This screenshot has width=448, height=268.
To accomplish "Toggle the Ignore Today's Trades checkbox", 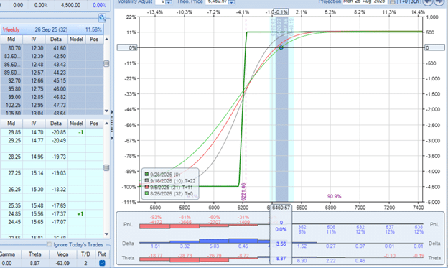I will [x=49, y=244].
